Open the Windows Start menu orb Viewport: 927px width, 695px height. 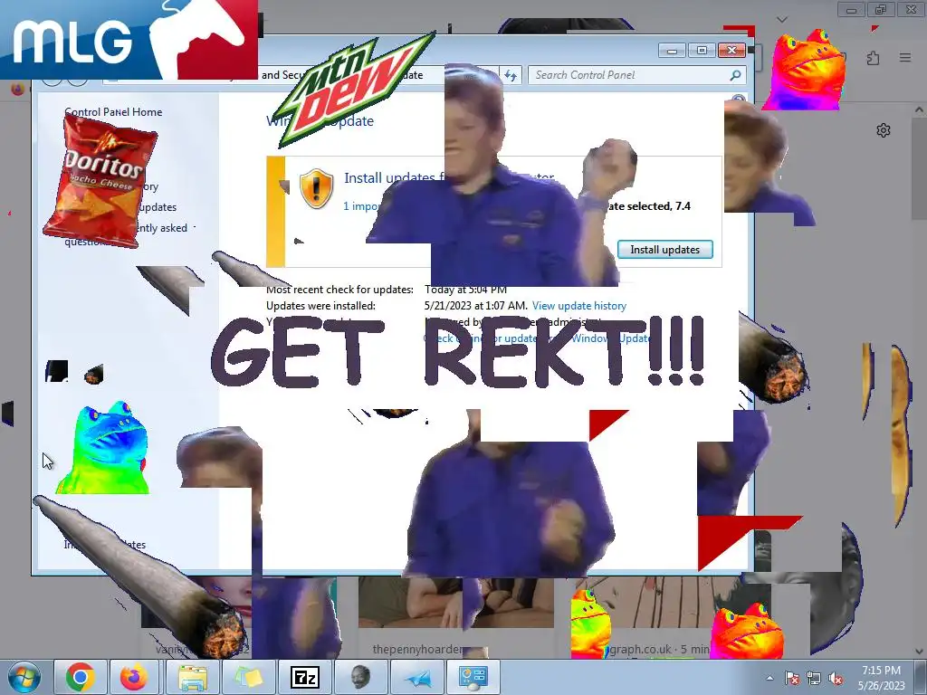click(x=24, y=677)
